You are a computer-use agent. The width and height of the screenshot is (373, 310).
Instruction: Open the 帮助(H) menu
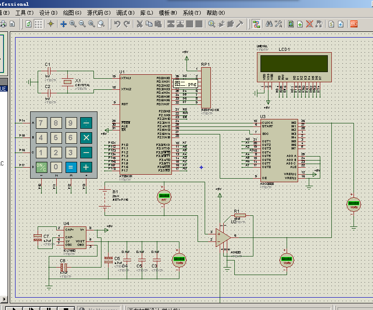tap(216, 13)
